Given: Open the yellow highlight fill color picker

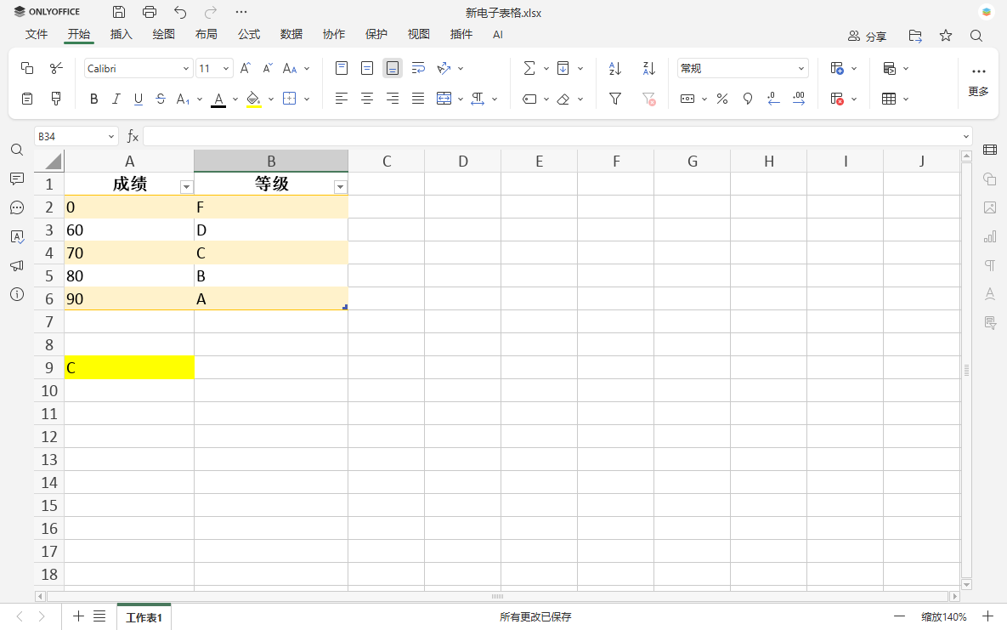Looking at the screenshot, I should 269,99.
